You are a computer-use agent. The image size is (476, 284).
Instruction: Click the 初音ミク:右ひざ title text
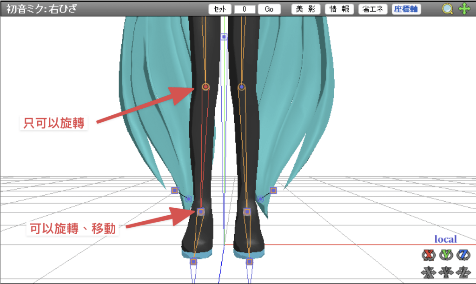pyautogui.click(x=41, y=9)
